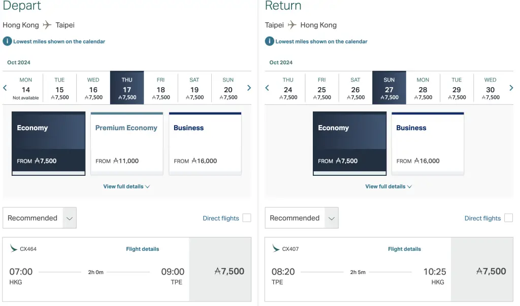Enable Direct flights filter for depart flights
Screen dimensions: 520x306
tap(246, 218)
